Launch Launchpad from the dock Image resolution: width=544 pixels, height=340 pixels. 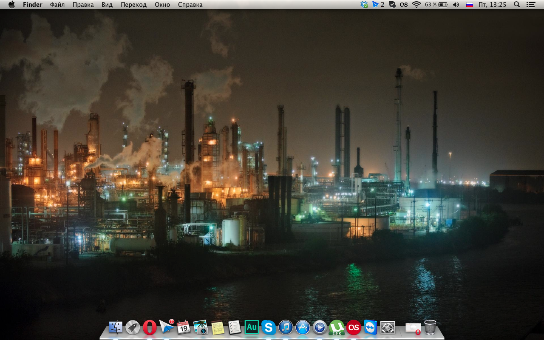(x=133, y=327)
